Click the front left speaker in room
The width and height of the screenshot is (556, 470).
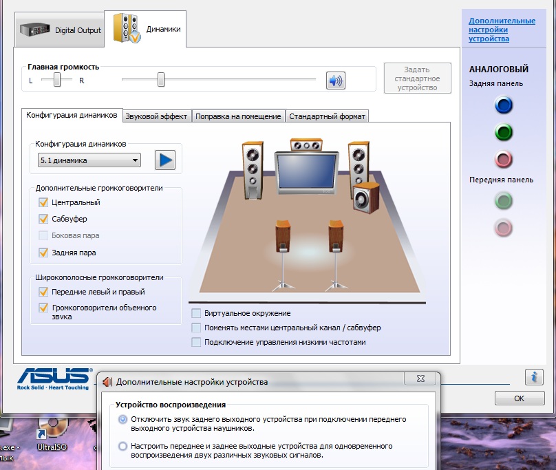pos(253,170)
